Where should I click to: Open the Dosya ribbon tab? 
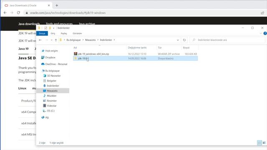[x=42, y=33]
